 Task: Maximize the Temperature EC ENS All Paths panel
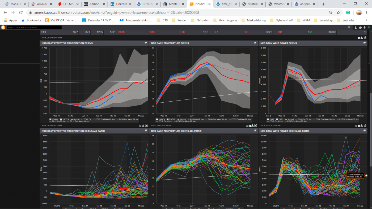(255, 131)
